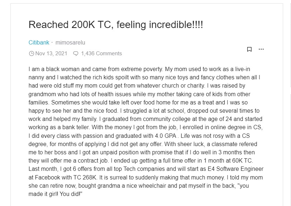The image size is (291, 206).
Task: Bookmark this post with the bookmark icon
Action: click(249, 49)
